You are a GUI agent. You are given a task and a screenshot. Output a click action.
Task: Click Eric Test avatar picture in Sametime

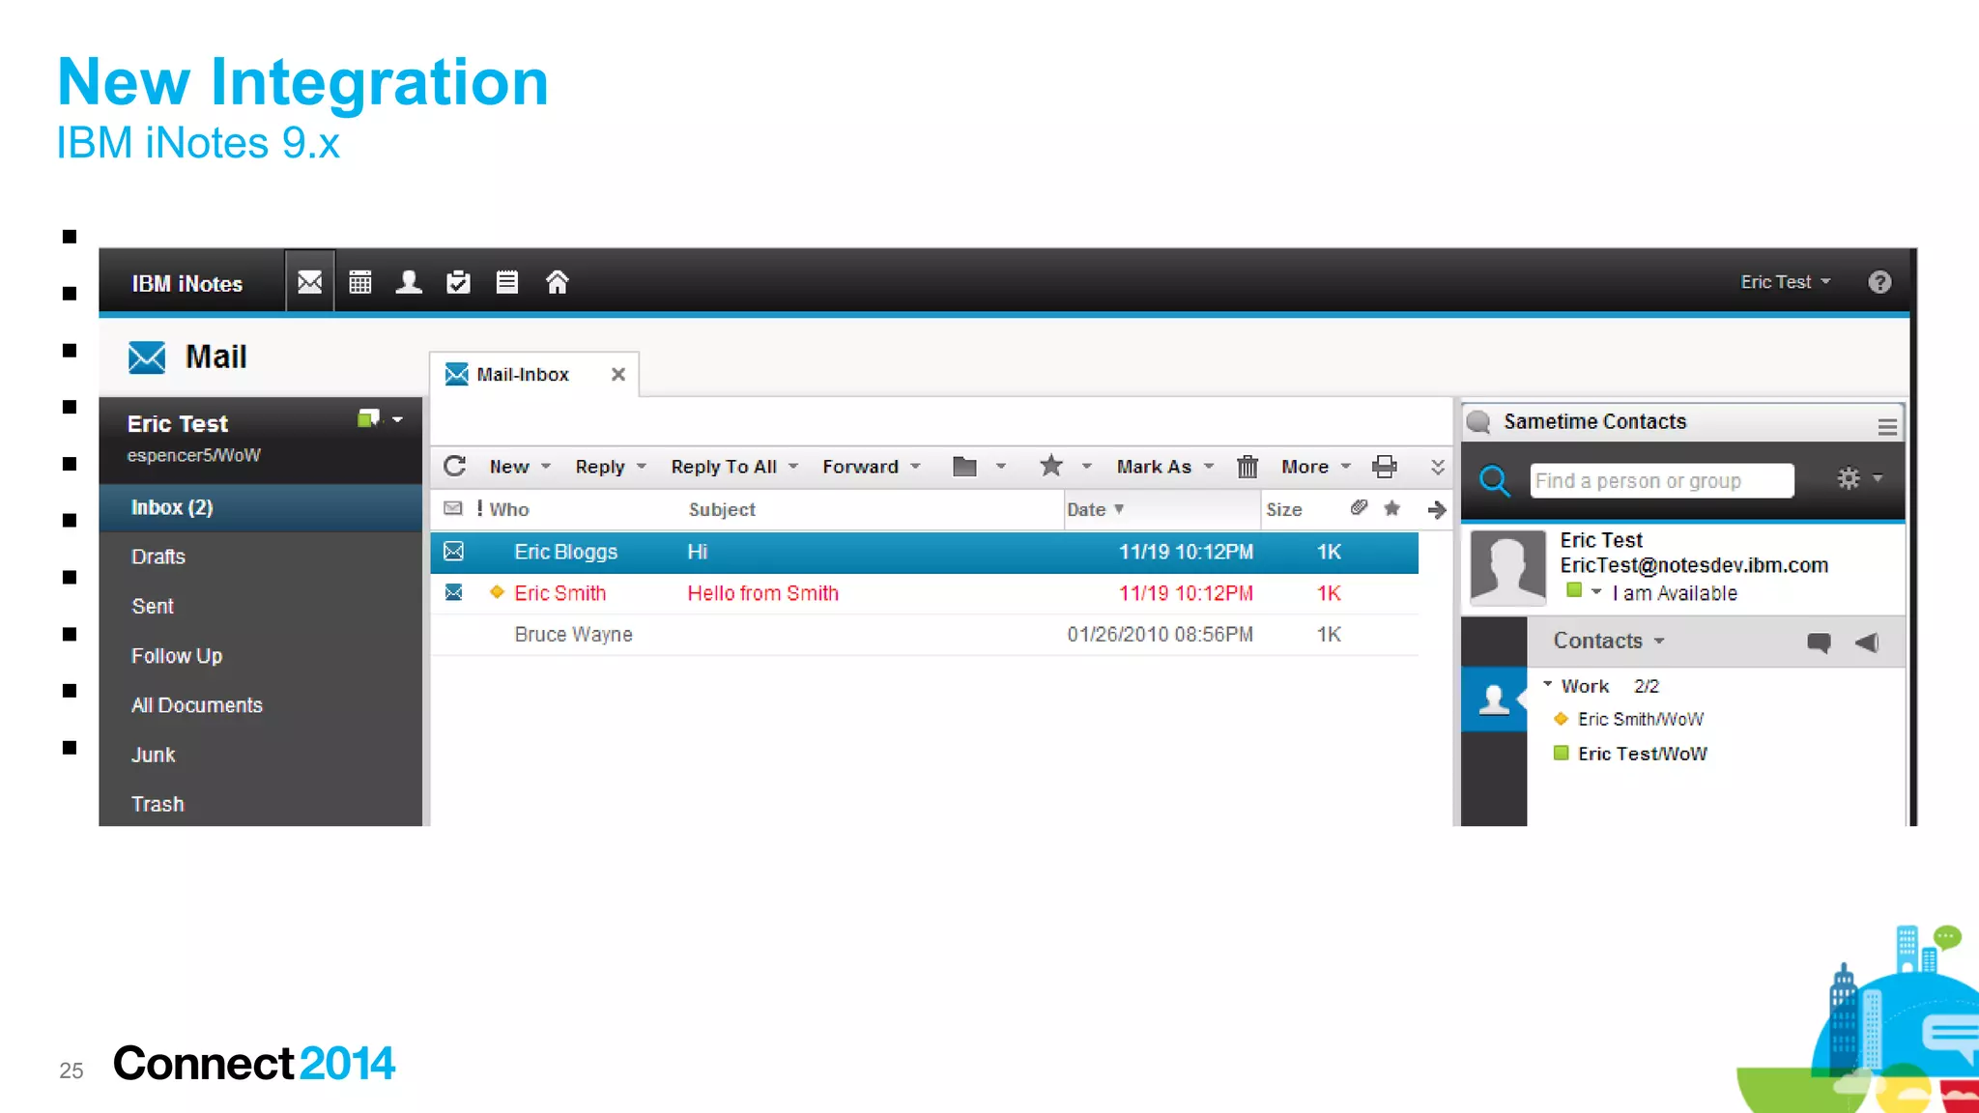point(1507,568)
